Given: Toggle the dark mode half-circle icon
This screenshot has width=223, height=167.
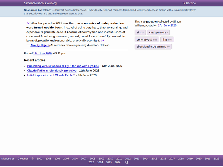Looking at the screenshot, I should coord(127,162).
